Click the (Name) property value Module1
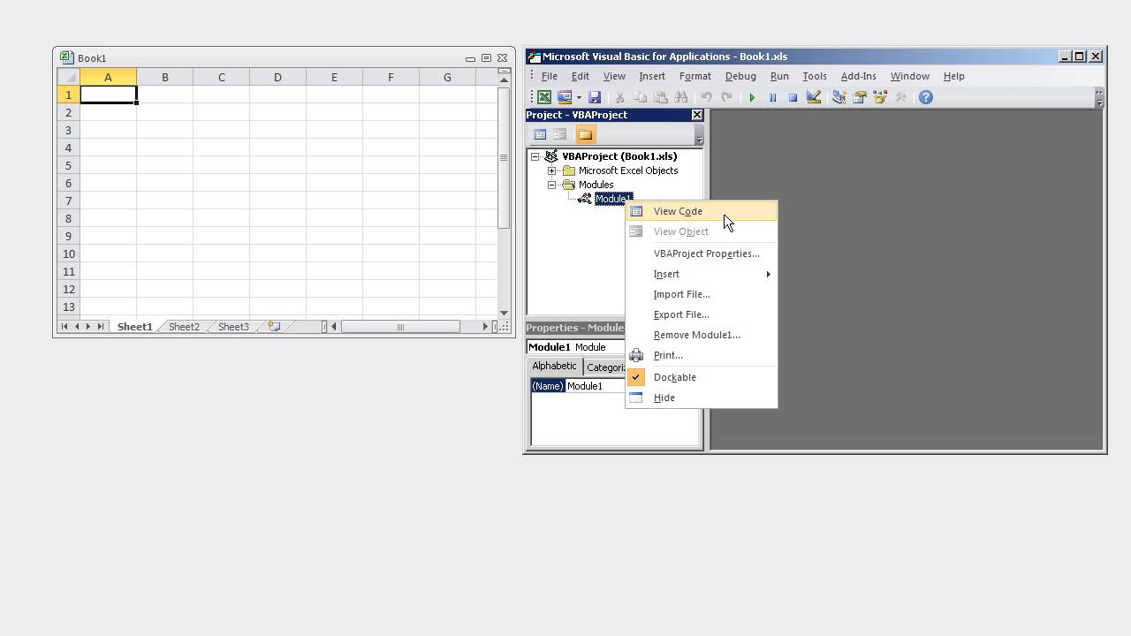The width and height of the screenshot is (1131, 636). click(596, 386)
